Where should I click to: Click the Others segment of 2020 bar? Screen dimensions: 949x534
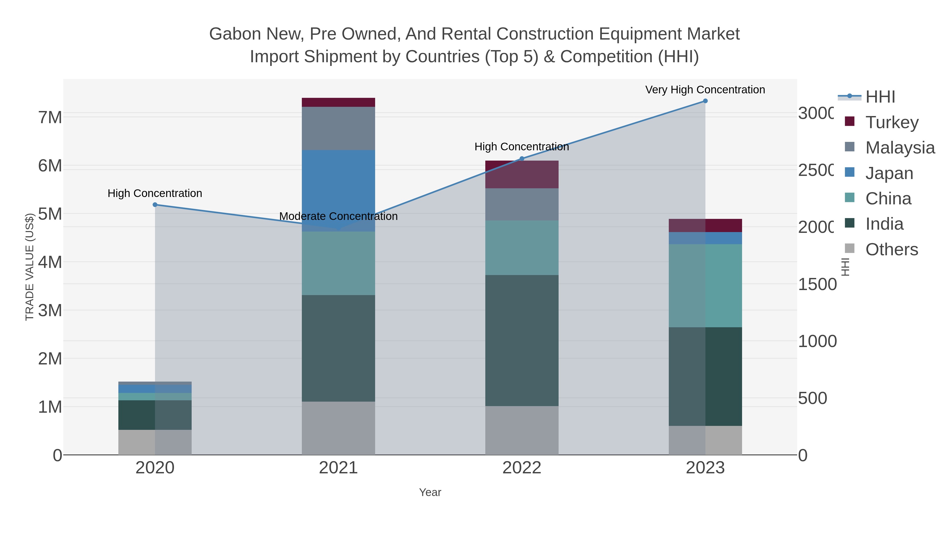[155, 442]
